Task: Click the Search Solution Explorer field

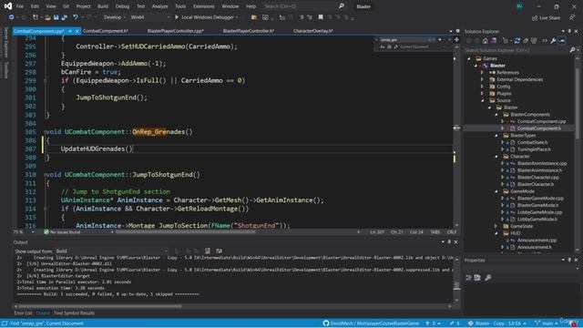Action: [517, 50]
